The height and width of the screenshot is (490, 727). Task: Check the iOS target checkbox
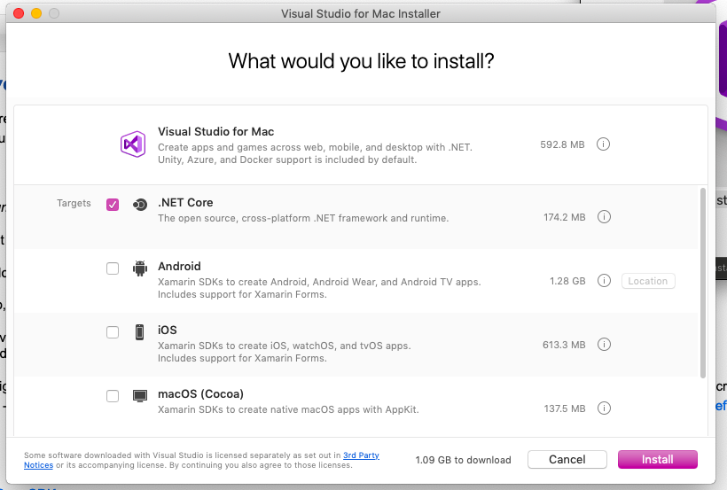pos(113,332)
